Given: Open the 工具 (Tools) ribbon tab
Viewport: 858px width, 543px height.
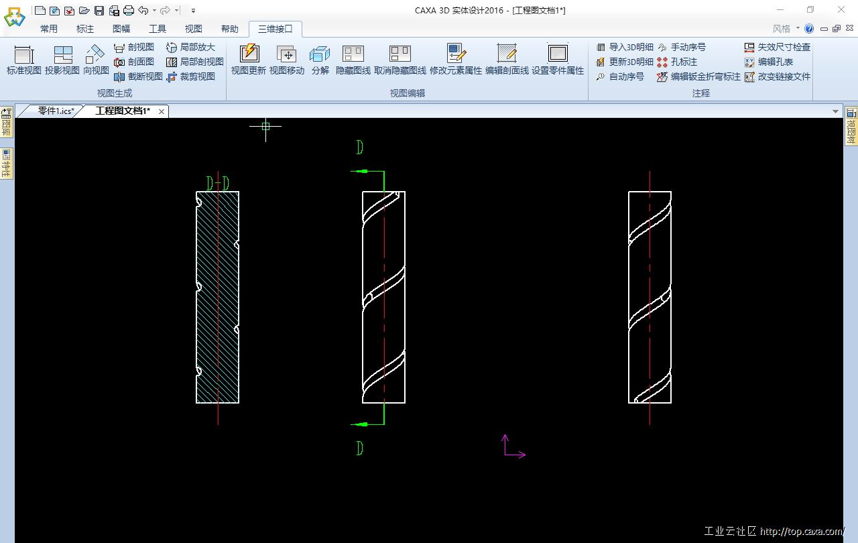Looking at the screenshot, I should pos(158,29).
